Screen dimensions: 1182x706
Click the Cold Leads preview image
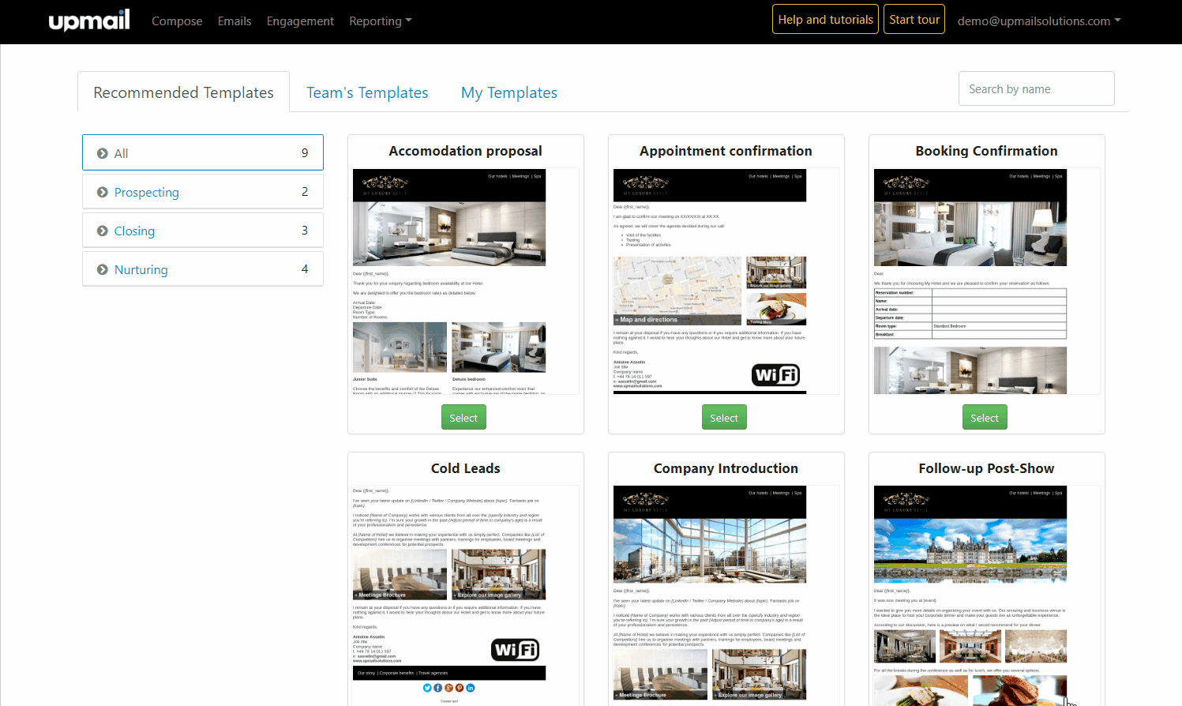[x=465, y=595]
